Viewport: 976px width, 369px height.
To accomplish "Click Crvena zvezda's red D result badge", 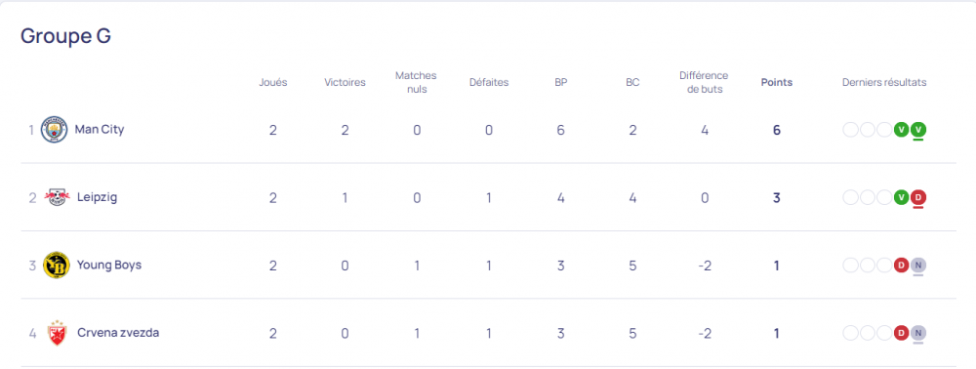I will (901, 333).
